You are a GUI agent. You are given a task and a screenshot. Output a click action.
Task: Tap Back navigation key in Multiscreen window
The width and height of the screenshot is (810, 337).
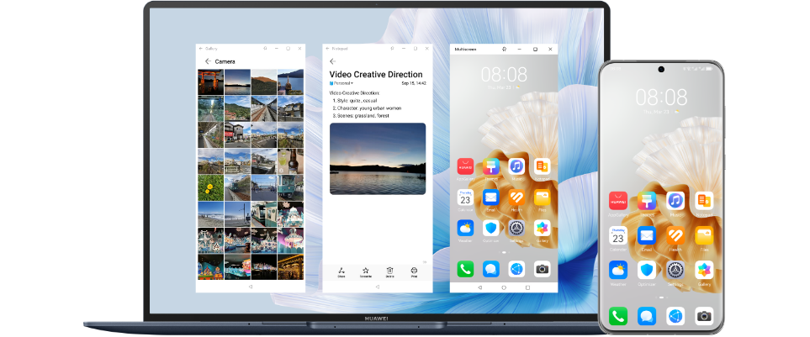tap(480, 287)
